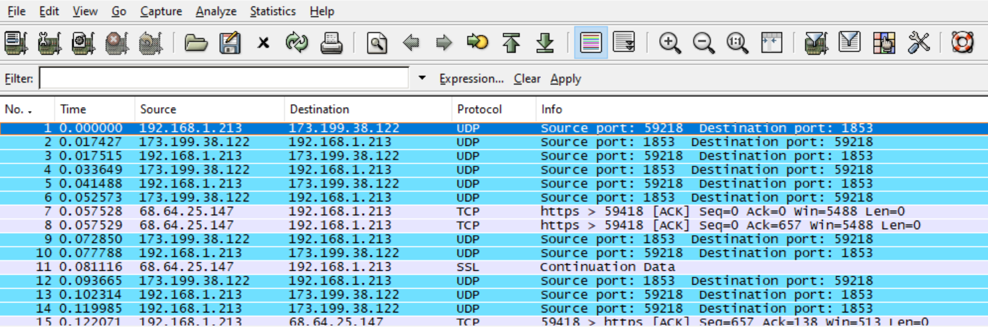Image resolution: width=988 pixels, height=327 pixels.
Task: Select packet 14 at time 0.119985
Action: point(494,309)
